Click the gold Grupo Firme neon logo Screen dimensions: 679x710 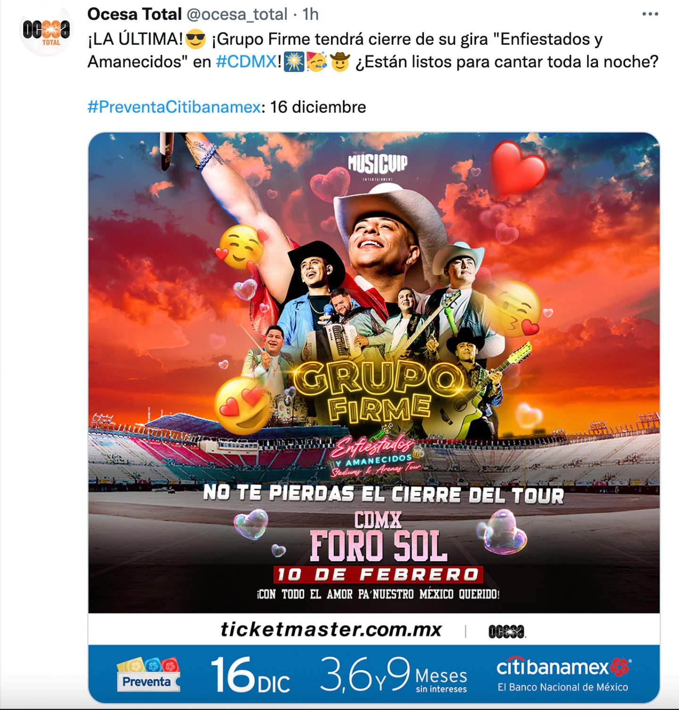tap(377, 391)
